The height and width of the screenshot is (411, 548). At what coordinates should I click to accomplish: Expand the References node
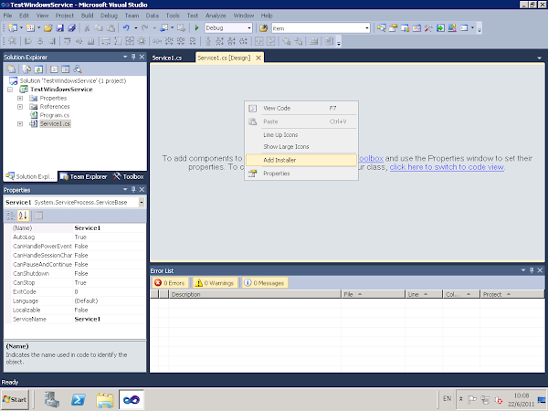[x=20, y=107]
